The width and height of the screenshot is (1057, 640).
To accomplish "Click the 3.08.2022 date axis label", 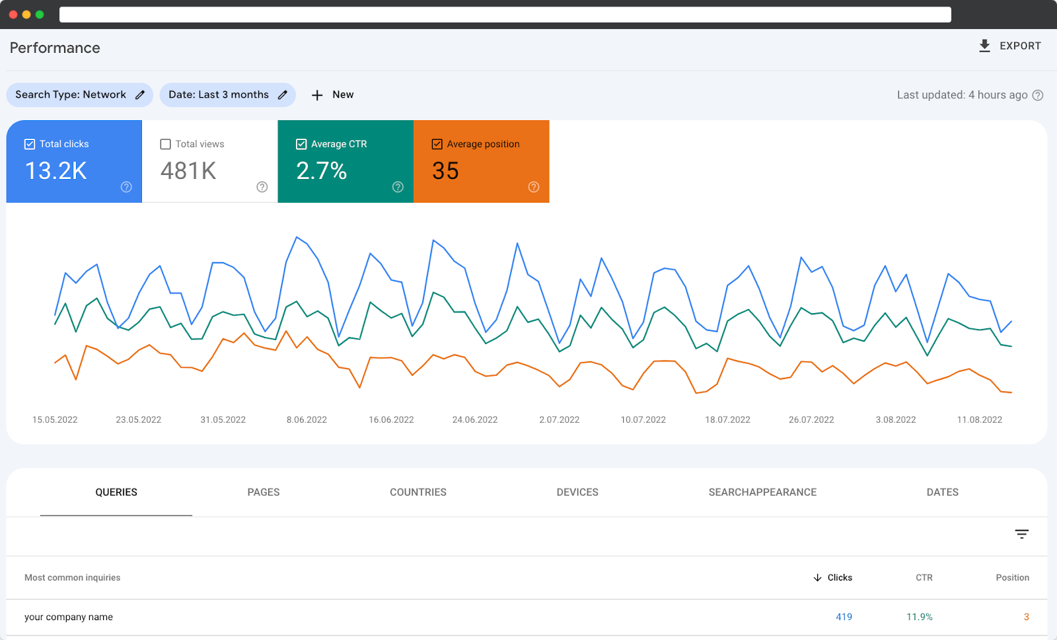I will click(x=896, y=419).
